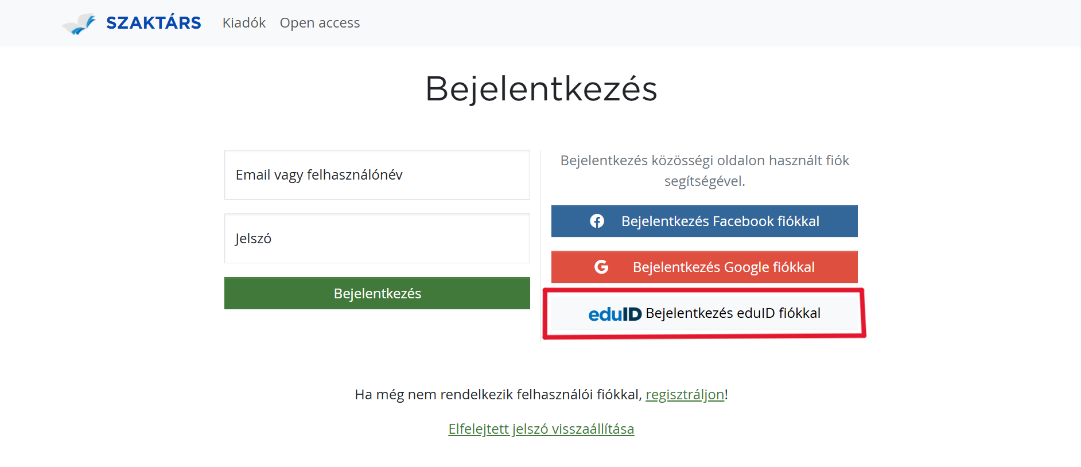Go to the Open access page

(x=320, y=23)
